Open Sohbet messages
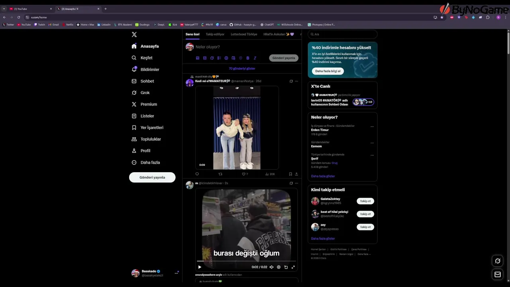This screenshot has width=510, height=287. tap(143, 81)
